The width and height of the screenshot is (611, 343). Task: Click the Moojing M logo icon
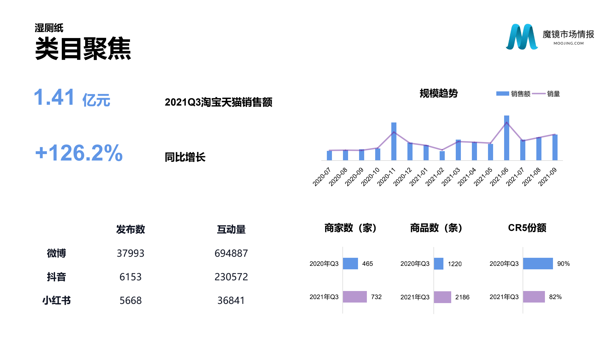pyautogui.click(x=521, y=37)
